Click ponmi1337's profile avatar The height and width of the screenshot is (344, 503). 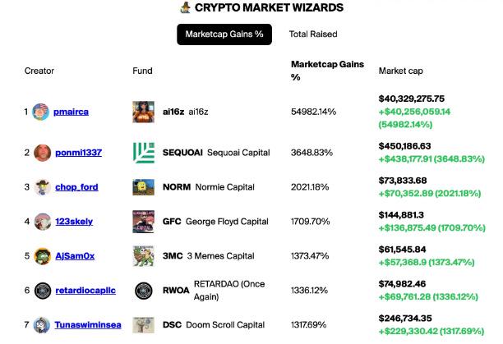(41, 153)
